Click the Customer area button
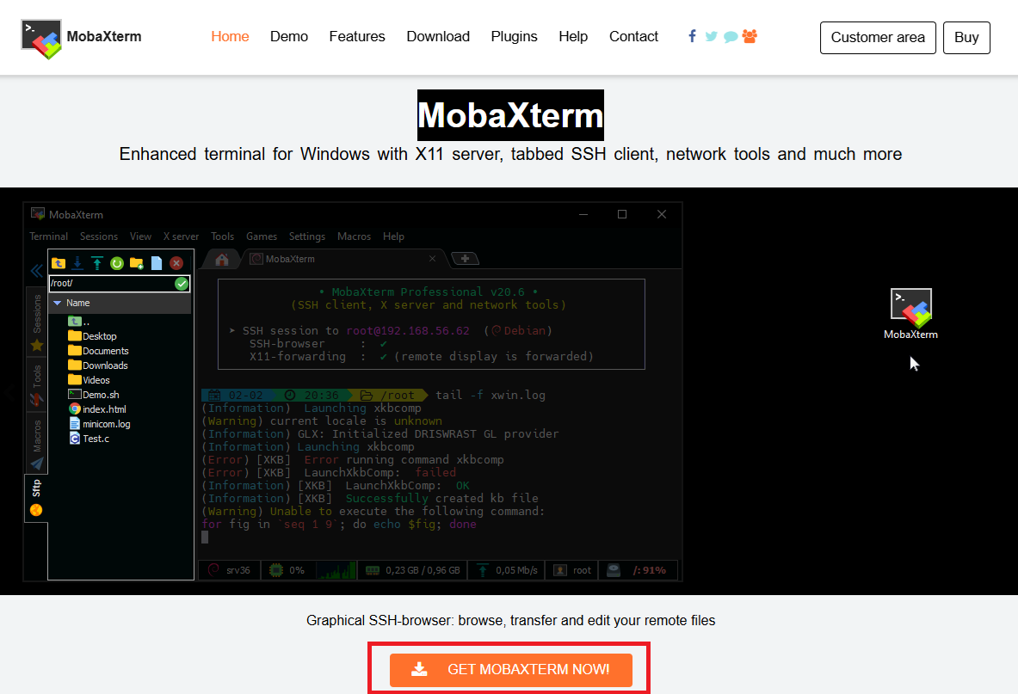The image size is (1018, 694). (x=878, y=38)
